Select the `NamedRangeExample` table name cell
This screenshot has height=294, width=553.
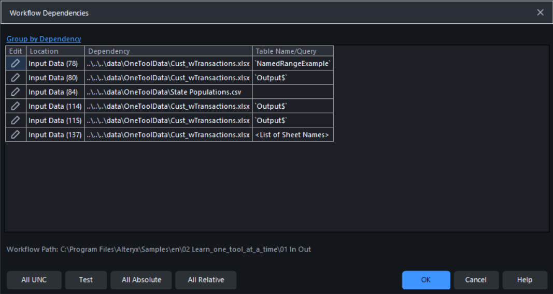click(293, 63)
